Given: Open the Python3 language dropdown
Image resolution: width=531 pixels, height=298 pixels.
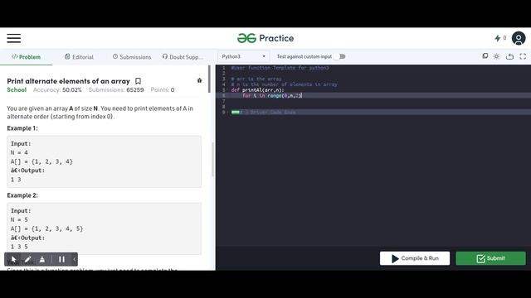Looking at the screenshot, I should click(x=243, y=56).
